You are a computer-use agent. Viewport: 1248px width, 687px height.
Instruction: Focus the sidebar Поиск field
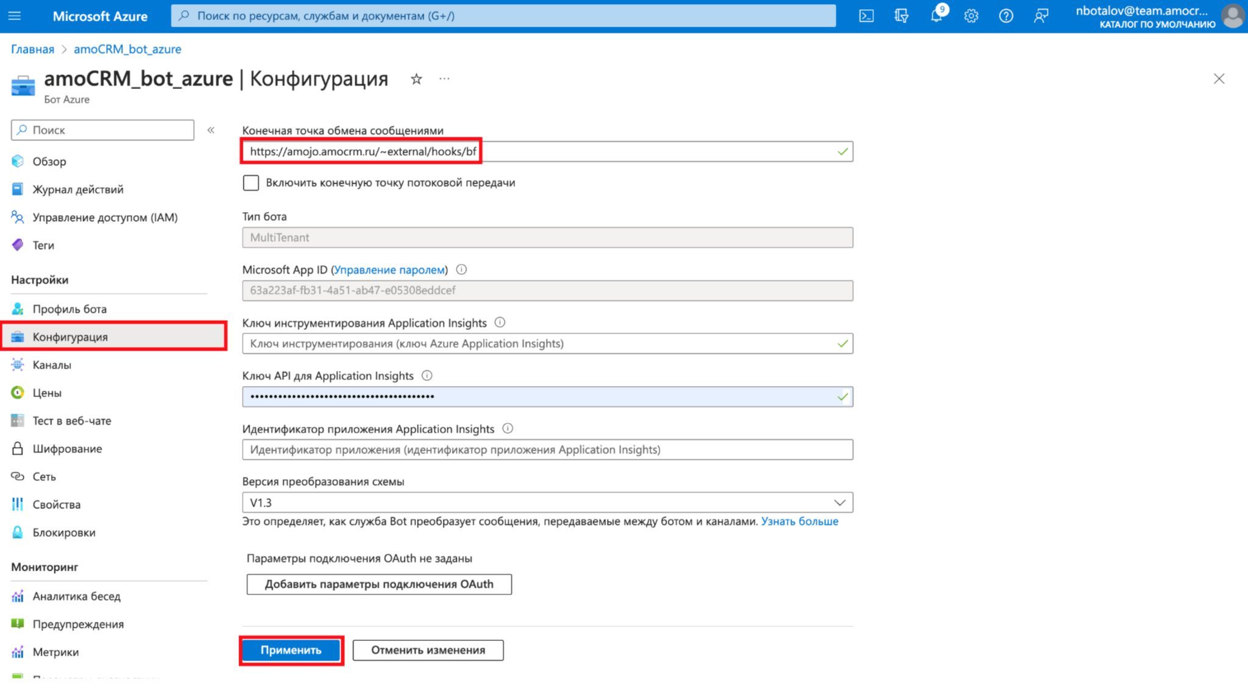(102, 130)
